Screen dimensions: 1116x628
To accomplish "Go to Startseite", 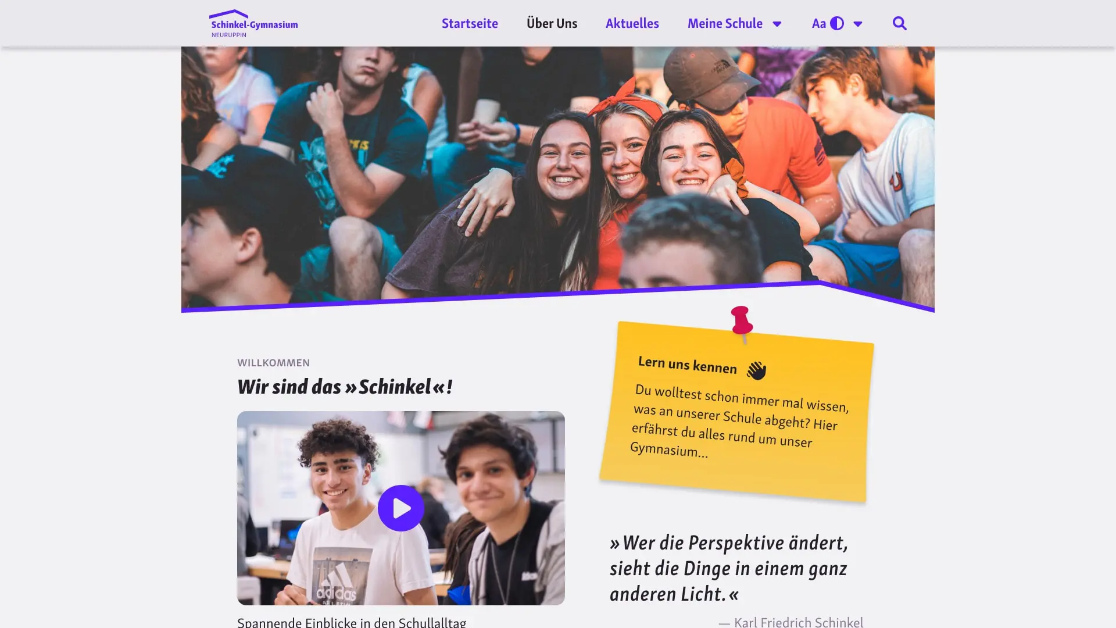I will (470, 23).
